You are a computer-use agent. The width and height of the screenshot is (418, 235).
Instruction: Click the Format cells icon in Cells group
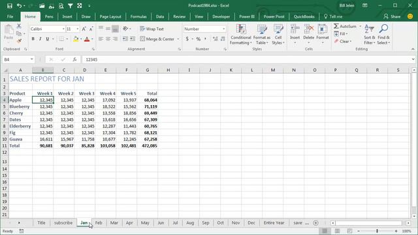click(323, 29)
